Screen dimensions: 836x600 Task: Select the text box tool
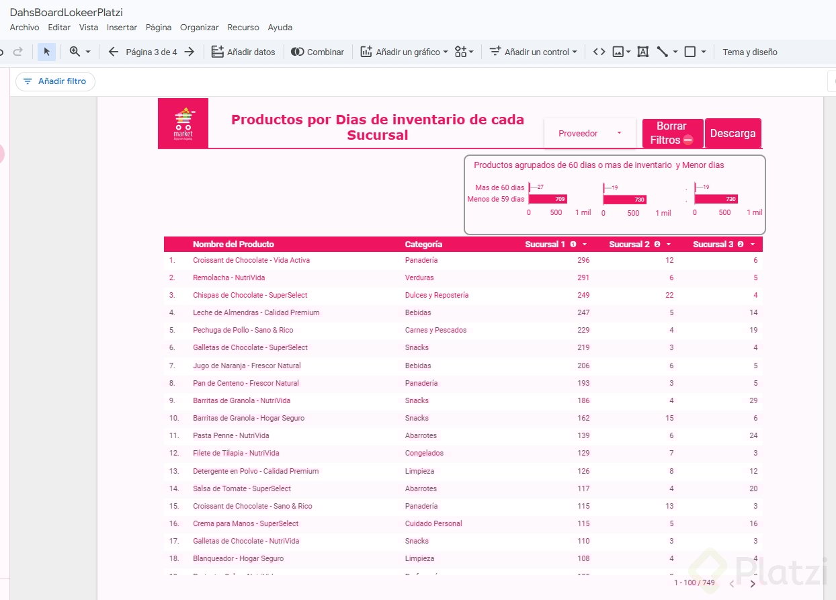point(642,52)
